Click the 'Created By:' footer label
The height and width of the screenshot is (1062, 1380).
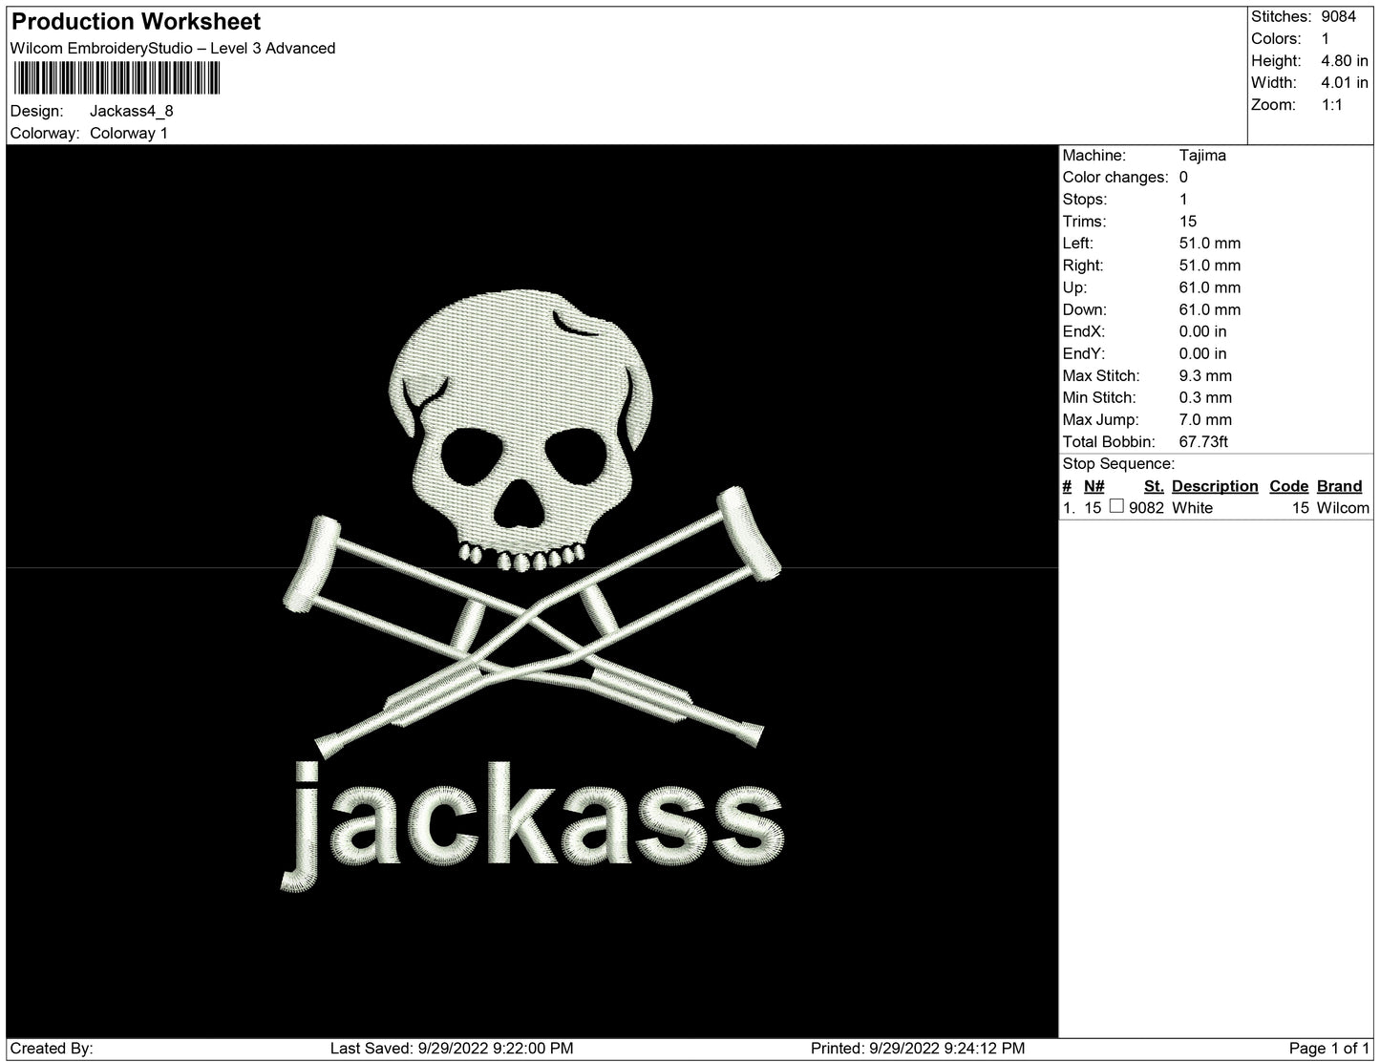point(52,1048)
